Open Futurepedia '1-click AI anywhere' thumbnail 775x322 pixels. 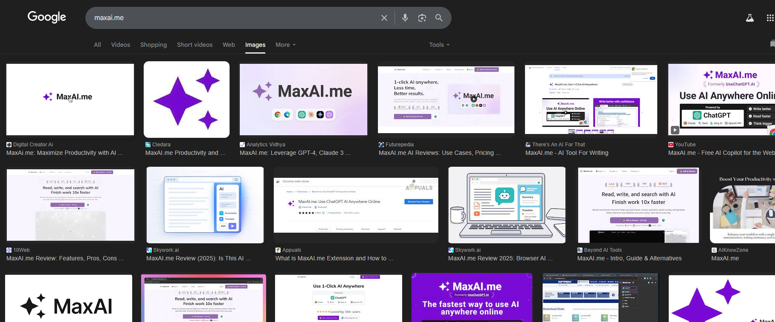tap(446, 100)
